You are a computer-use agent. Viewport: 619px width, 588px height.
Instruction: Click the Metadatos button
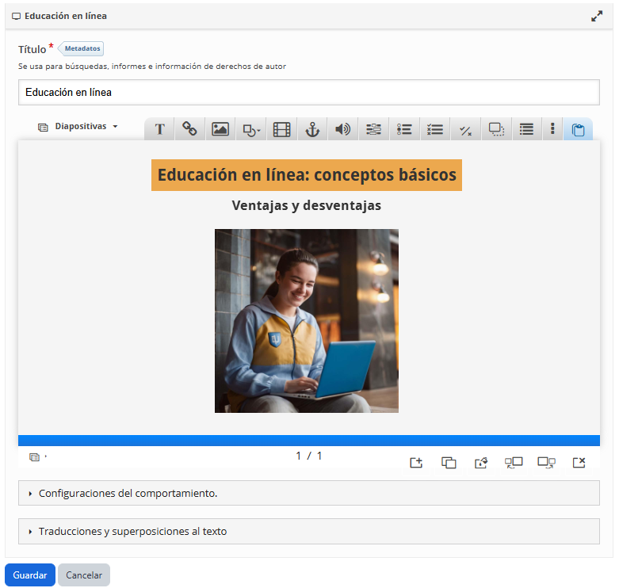click(82, 48)
